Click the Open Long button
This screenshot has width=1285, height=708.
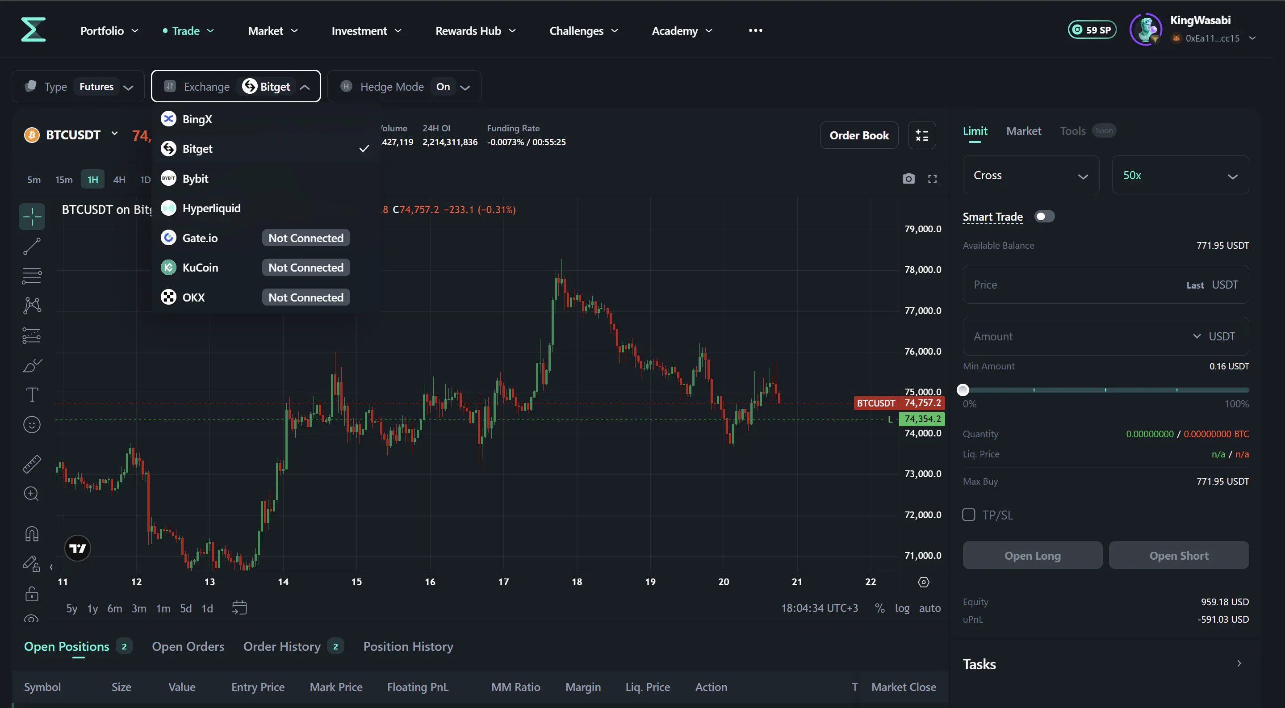click(x=1032, y=555)
